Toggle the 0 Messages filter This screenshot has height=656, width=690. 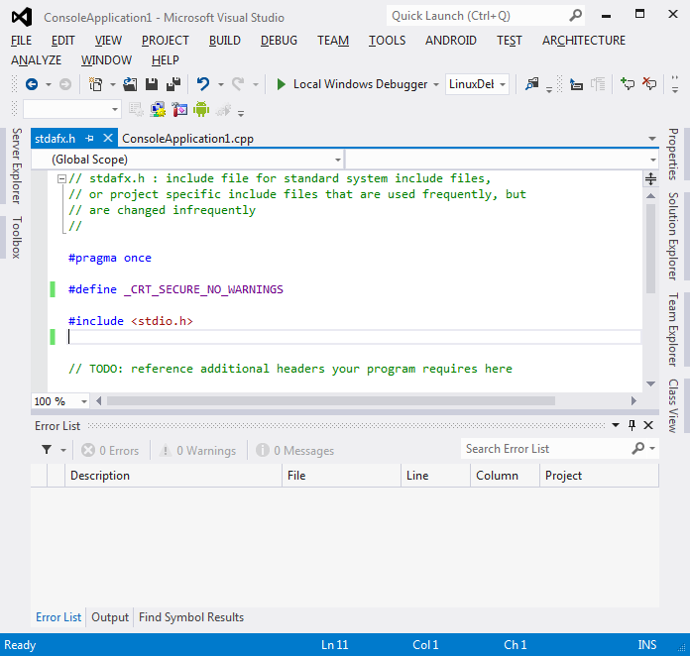[294, 451]
